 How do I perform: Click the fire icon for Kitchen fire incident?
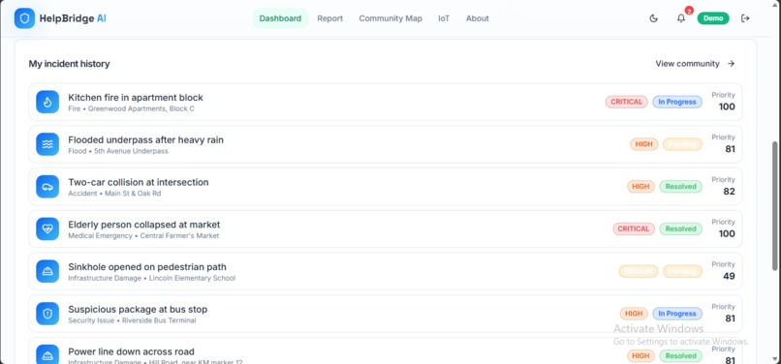tap(47, 102)
